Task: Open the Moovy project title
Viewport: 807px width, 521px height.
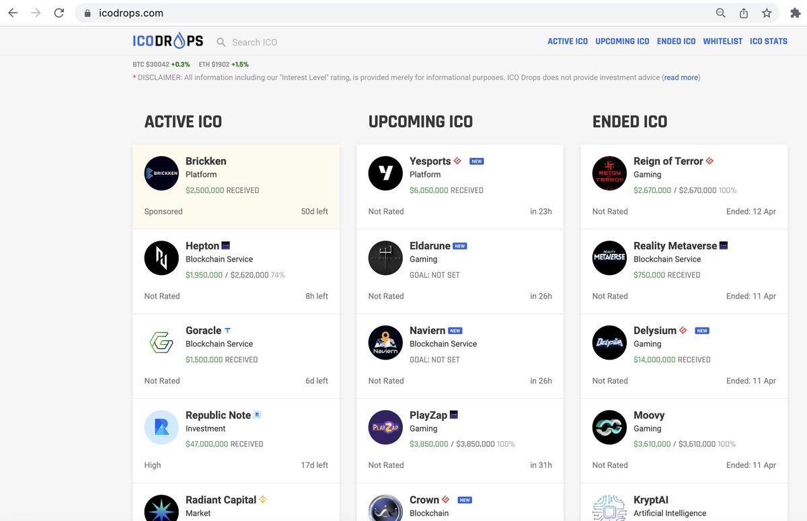Action: (649, 415)
